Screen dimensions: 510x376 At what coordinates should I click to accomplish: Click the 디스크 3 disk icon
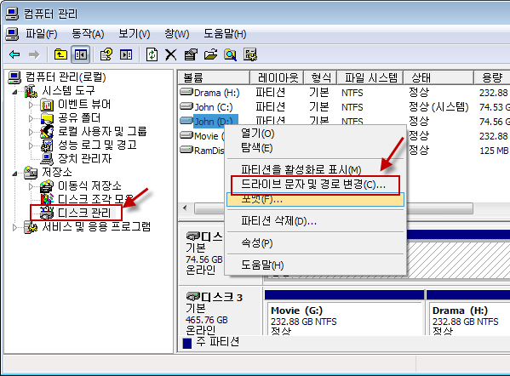point(192,297)
